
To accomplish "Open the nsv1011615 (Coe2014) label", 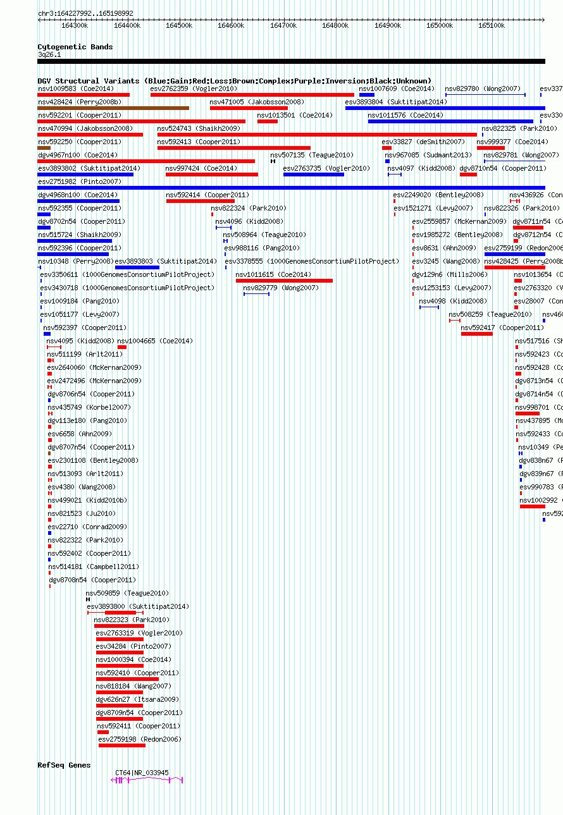I will [x=273, y=274].
